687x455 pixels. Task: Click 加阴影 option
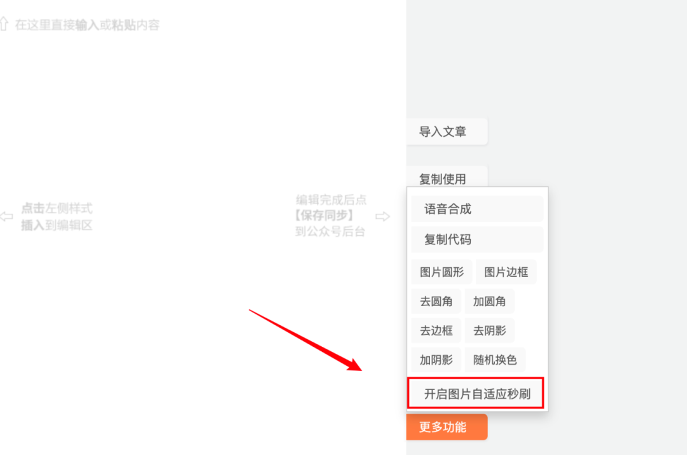436,360
